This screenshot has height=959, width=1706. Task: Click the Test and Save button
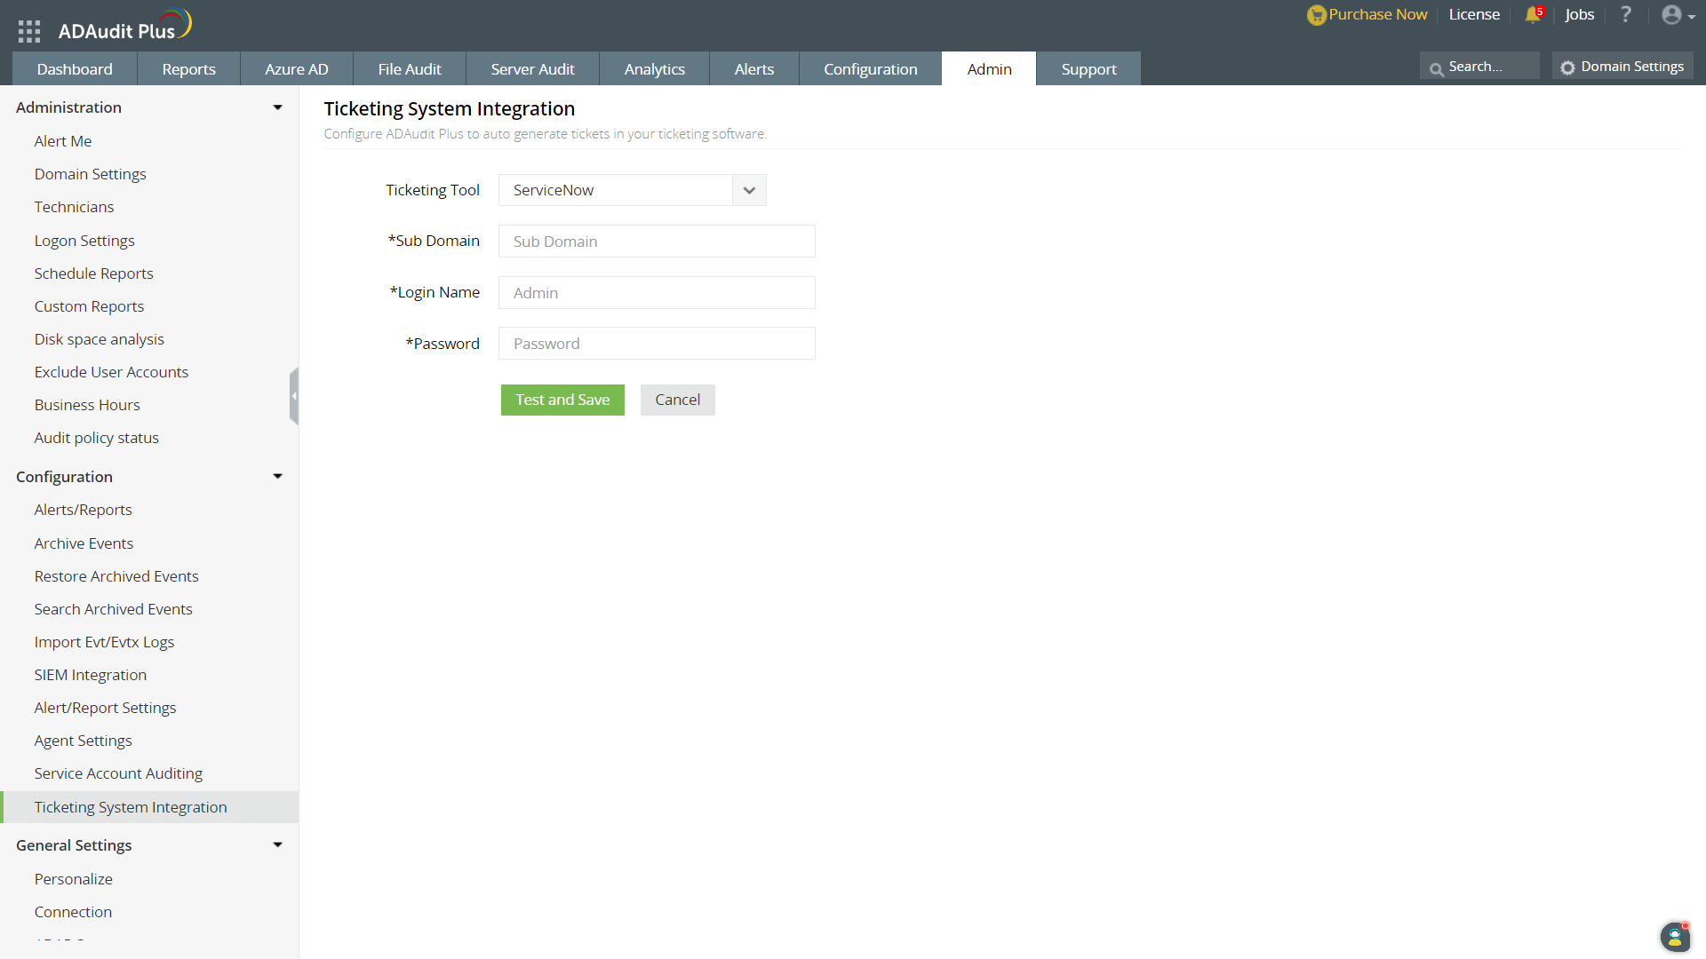point(562,400)
